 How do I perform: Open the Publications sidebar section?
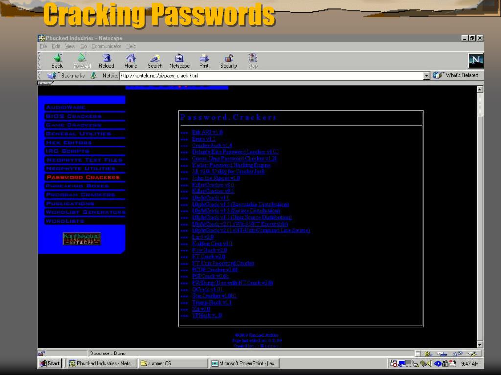point(70,204)
